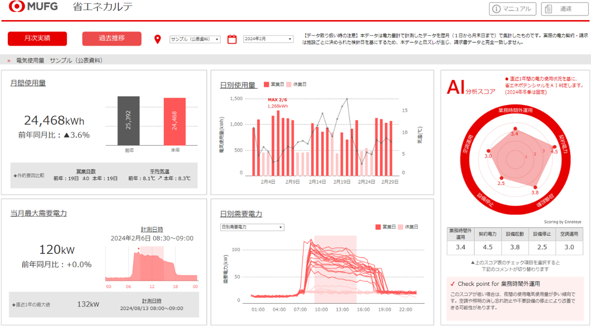The width and height of the screenshot is (591, 326).
Task: Toggle 営業日 legend in 日別使用量 chart
Action: 273,84
